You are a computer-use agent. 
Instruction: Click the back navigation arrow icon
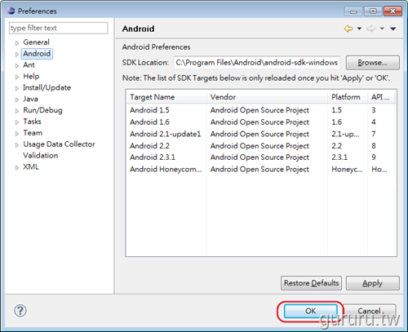[x=348, y=29]
